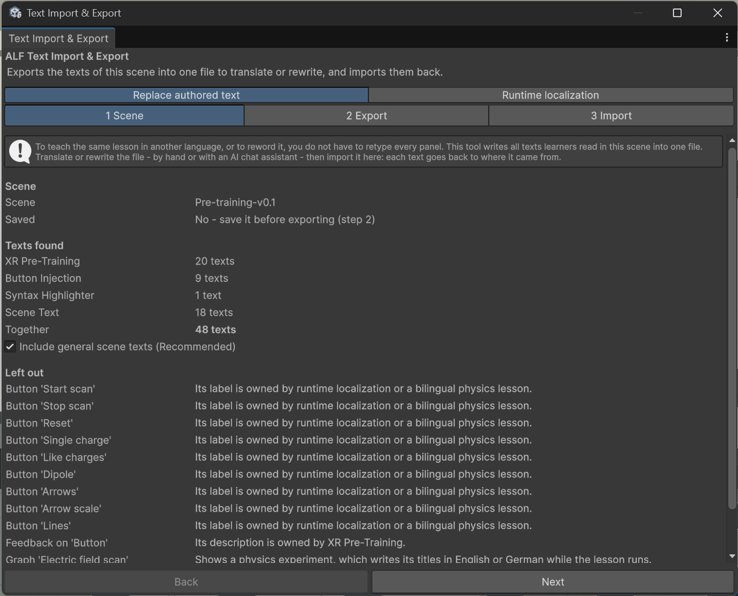Click scene name Pre-training-v0.1
738x596 pixels.
(x=235, y=202)
